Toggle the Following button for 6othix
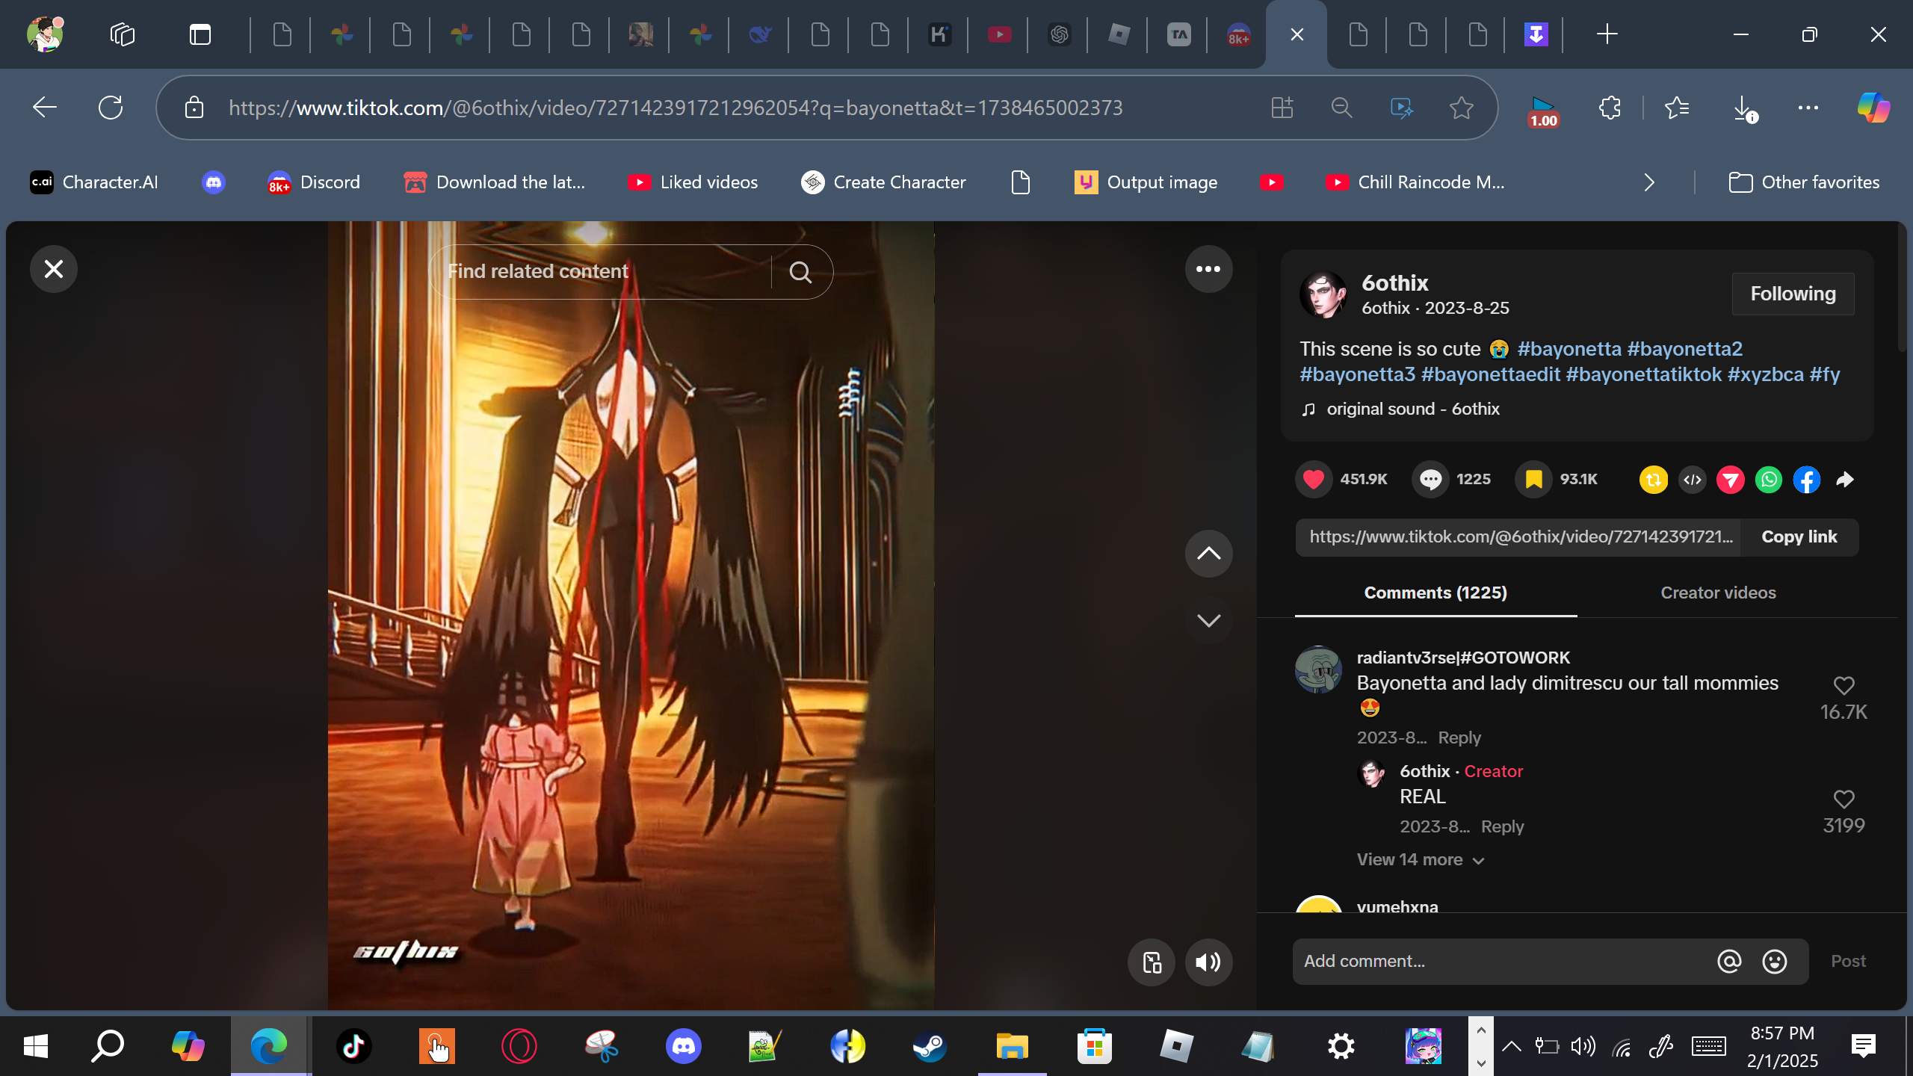The width and height of the screenshot is (1913, 1076). point(1793,294)
